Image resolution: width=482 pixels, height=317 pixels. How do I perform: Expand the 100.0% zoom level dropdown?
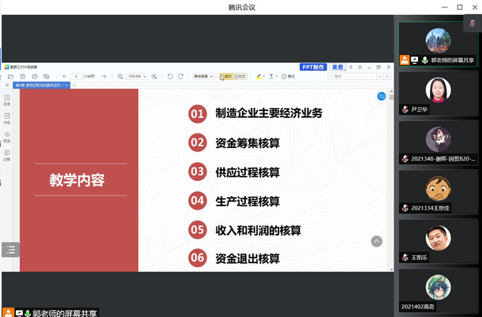[137, 76]
